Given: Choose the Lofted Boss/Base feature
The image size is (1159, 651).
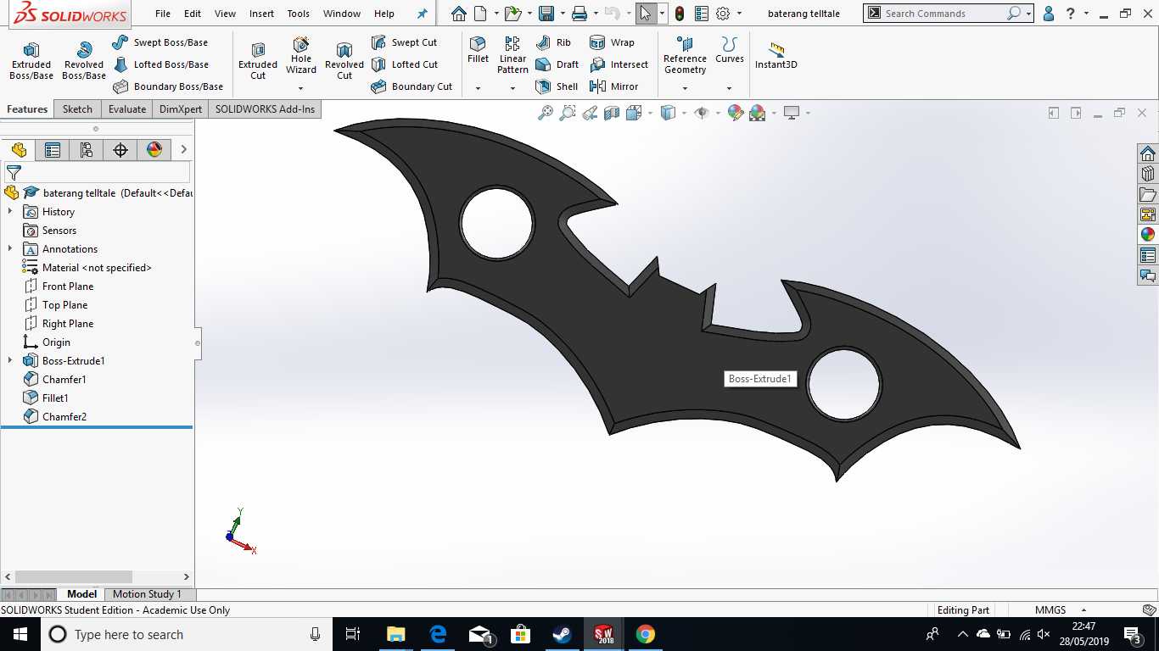Looking at the screenshot, I should (x=160, y=64).
